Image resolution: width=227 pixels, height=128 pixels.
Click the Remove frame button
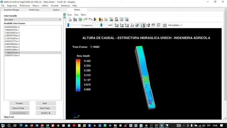[x=20, y=108]
